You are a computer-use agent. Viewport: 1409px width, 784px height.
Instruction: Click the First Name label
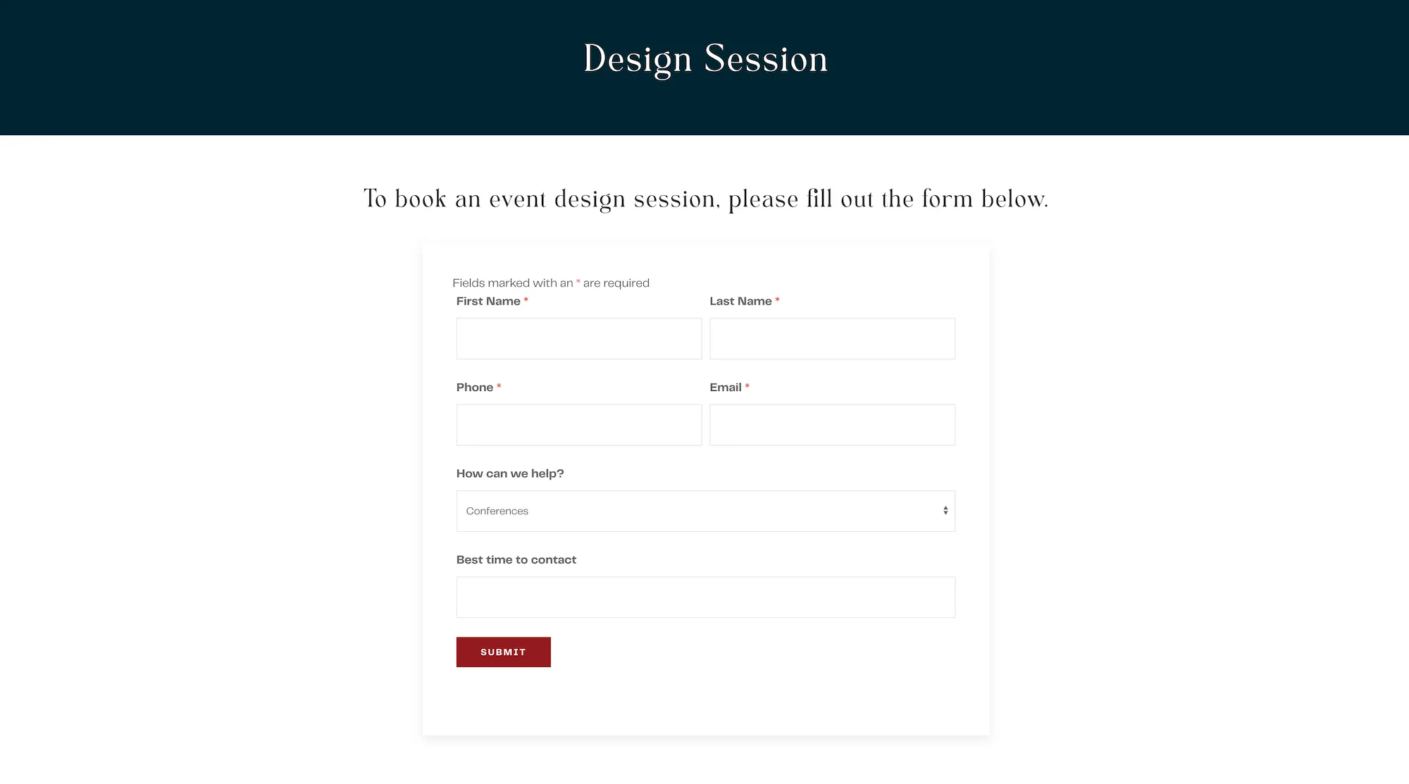[x=488, y=301]
